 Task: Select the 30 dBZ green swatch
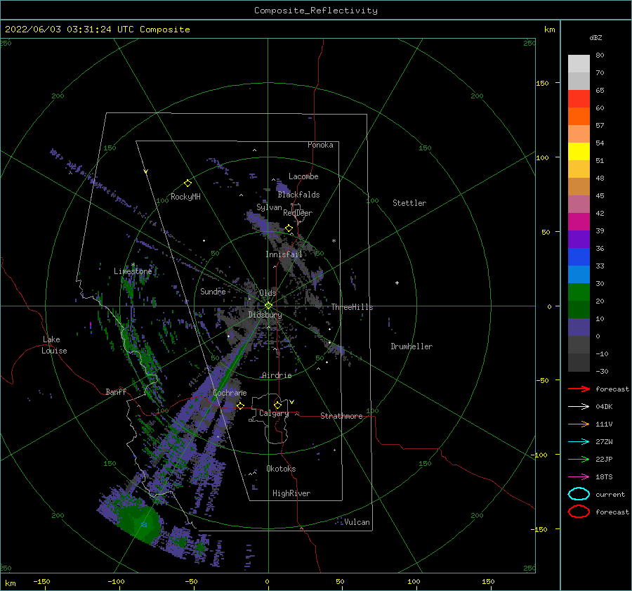[x=579, y=292]
